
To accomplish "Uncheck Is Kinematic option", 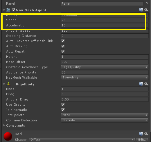I will point(63,110).
